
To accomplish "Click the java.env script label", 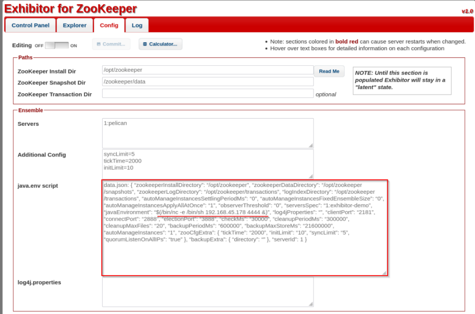I will pos(38,186).
